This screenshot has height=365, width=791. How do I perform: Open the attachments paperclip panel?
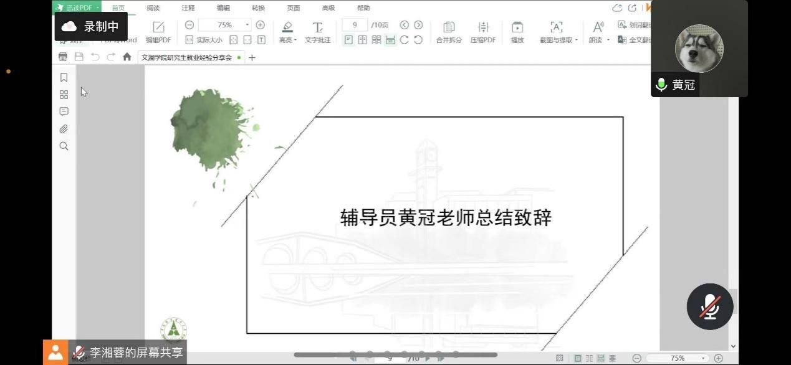[64, 129]
